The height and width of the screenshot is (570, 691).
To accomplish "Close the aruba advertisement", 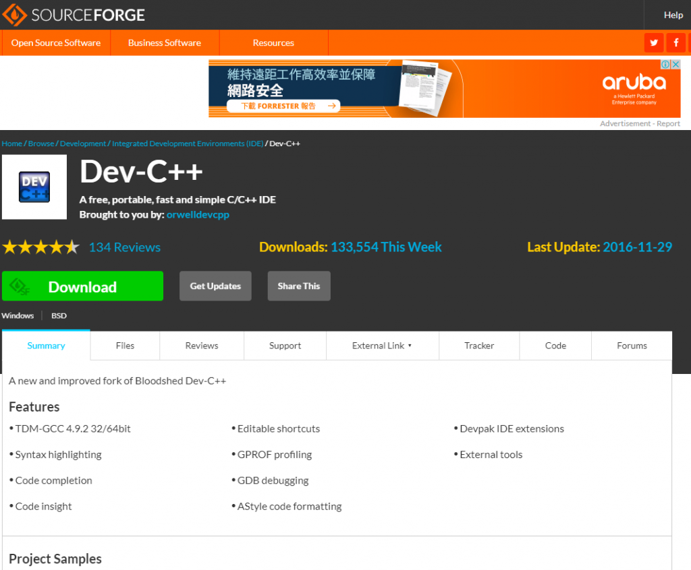I will [x=675, y=64].
